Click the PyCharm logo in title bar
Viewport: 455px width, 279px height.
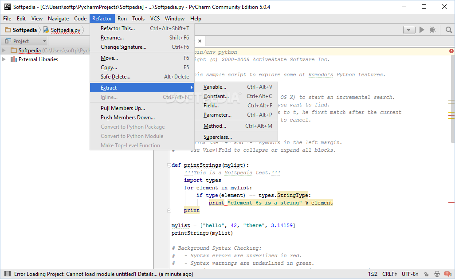[7, 7]
